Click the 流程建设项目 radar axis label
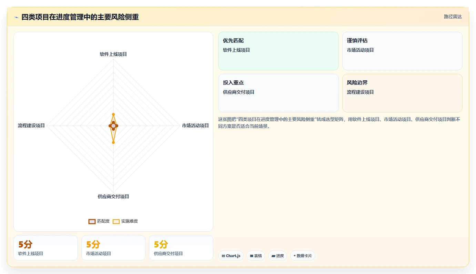476x274 pixels. pos(31,125)
